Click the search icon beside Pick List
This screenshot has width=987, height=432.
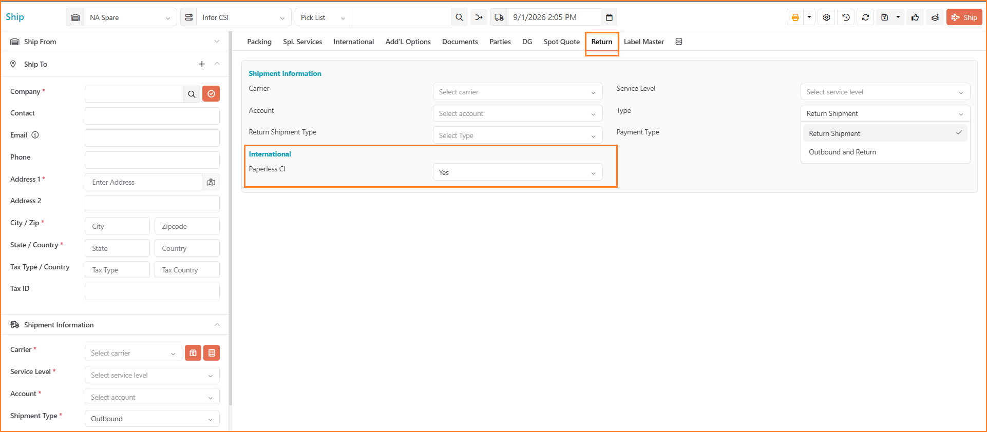[459, 17]
